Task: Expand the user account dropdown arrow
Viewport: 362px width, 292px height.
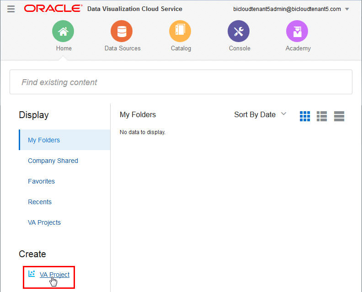Action: (x=347, y=9)
